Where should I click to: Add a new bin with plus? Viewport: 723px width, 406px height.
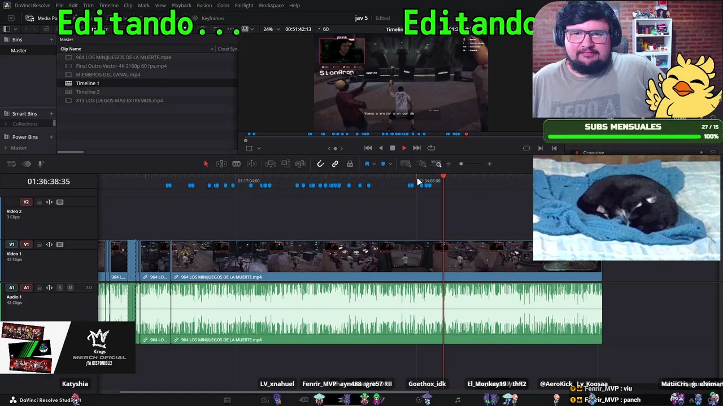point(51,39)
